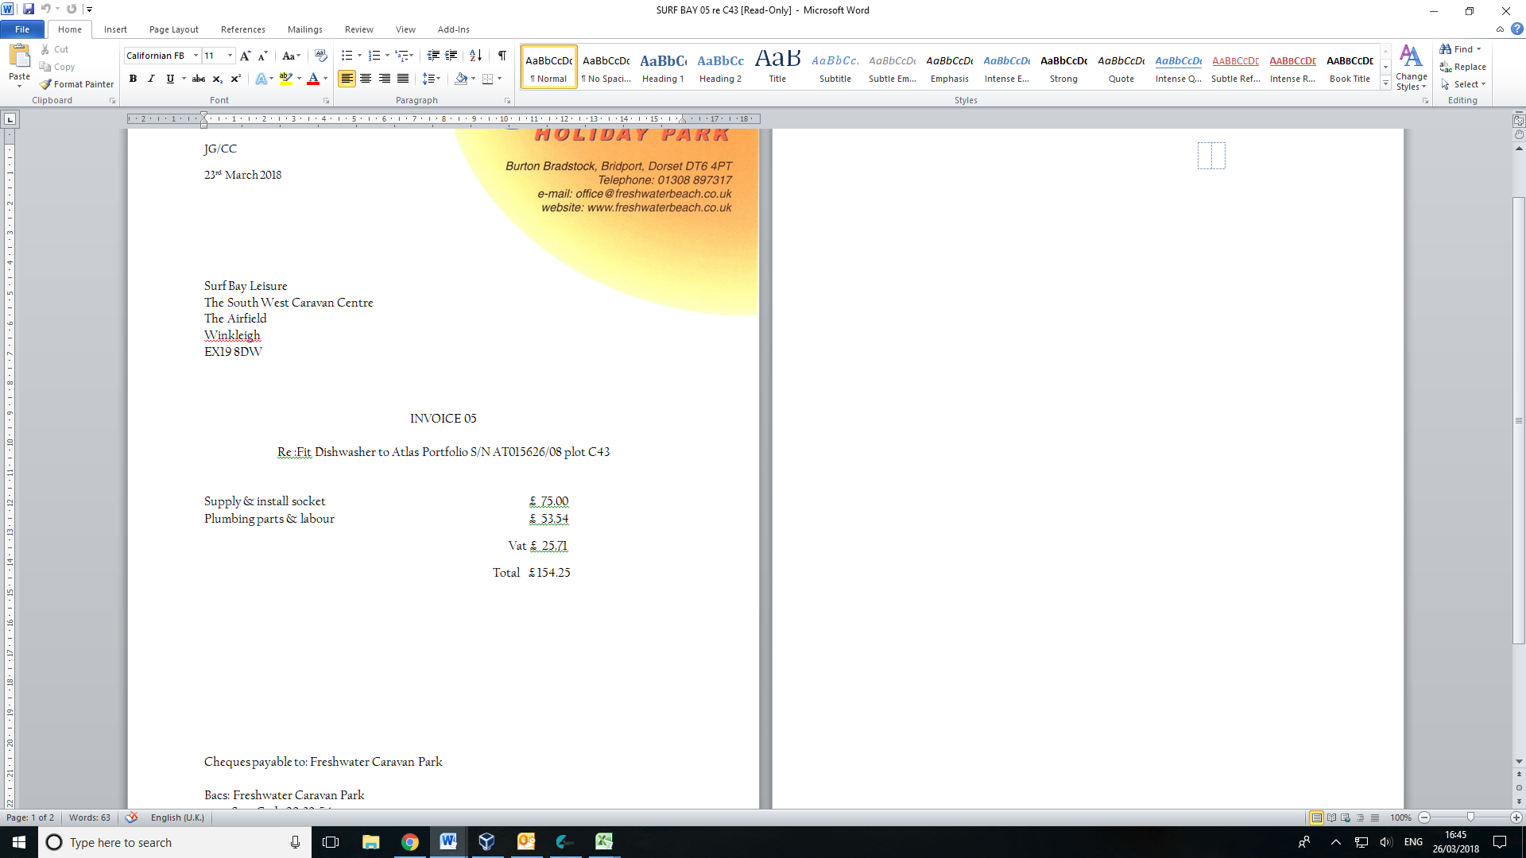Click the Grow Font icon

(245, 56)
